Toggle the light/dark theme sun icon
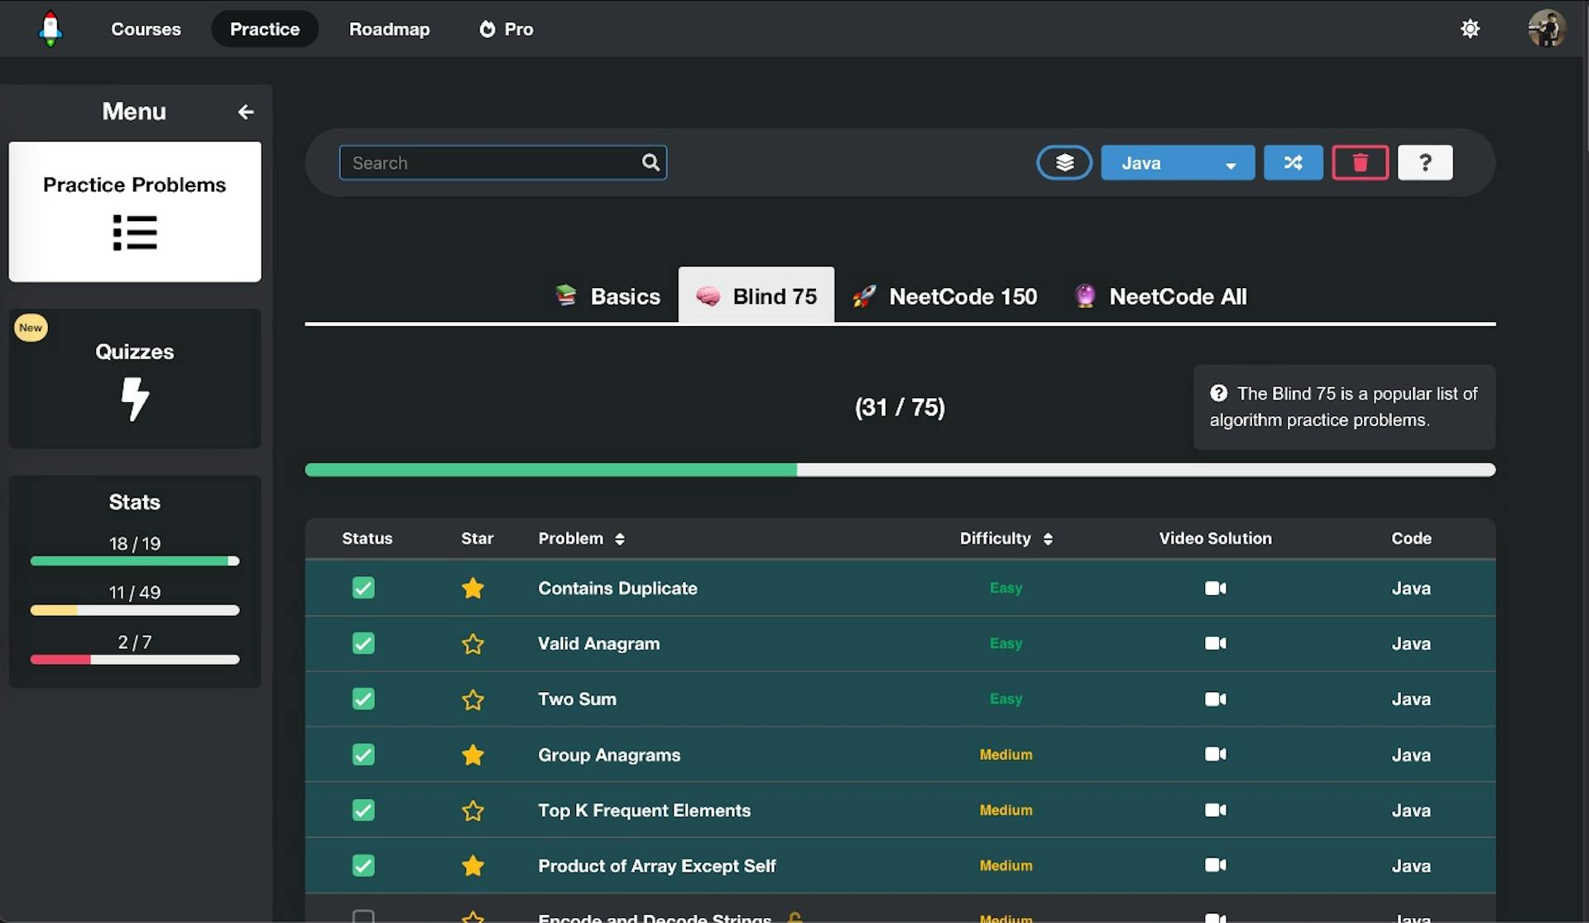Screen dimensions: 1589x923 [x=1470, y=29]
